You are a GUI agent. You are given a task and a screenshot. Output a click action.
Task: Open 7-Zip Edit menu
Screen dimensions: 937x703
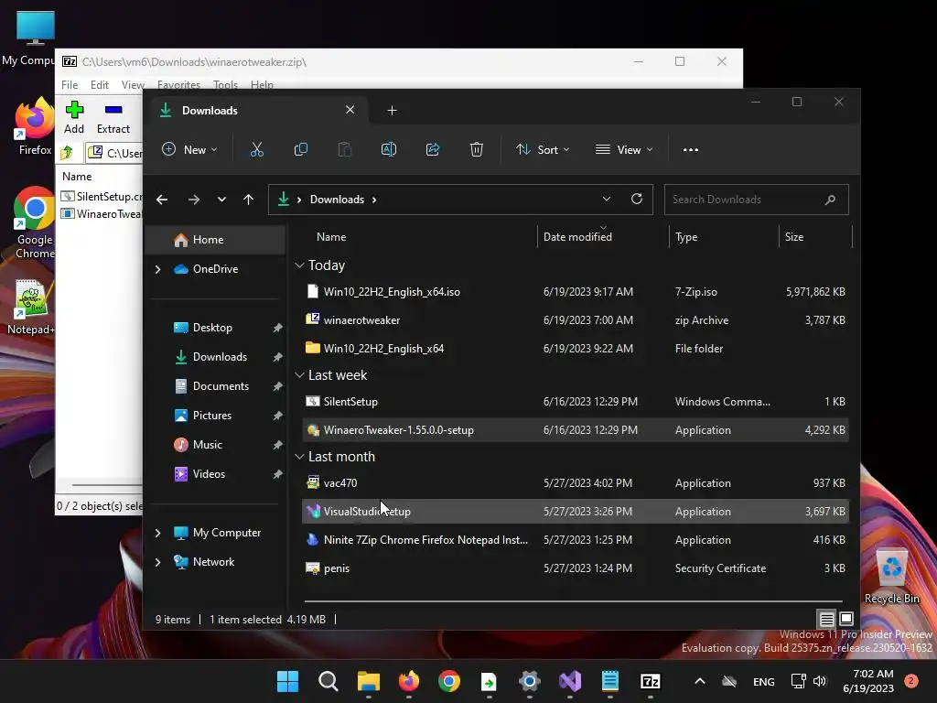[99, 85]
